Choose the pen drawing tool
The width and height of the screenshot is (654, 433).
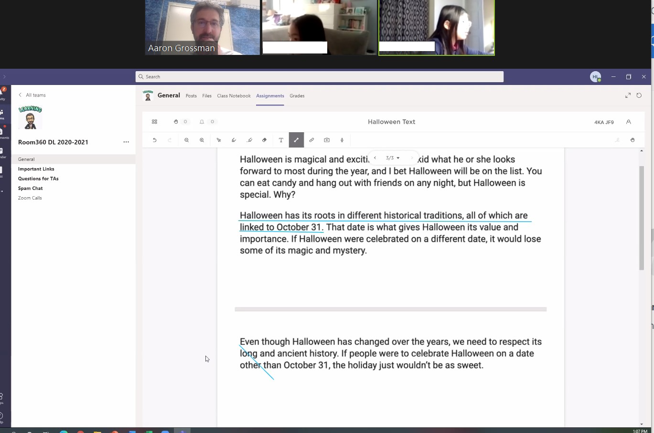pos(234,140)
